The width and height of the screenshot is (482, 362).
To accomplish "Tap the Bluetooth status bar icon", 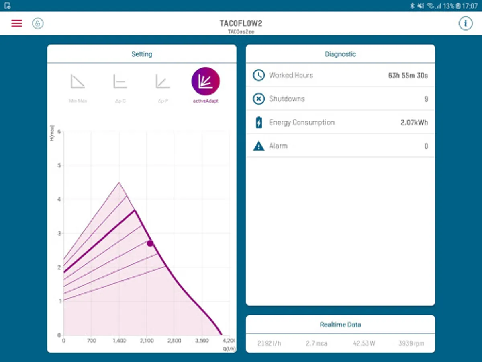I will [412, 6].
